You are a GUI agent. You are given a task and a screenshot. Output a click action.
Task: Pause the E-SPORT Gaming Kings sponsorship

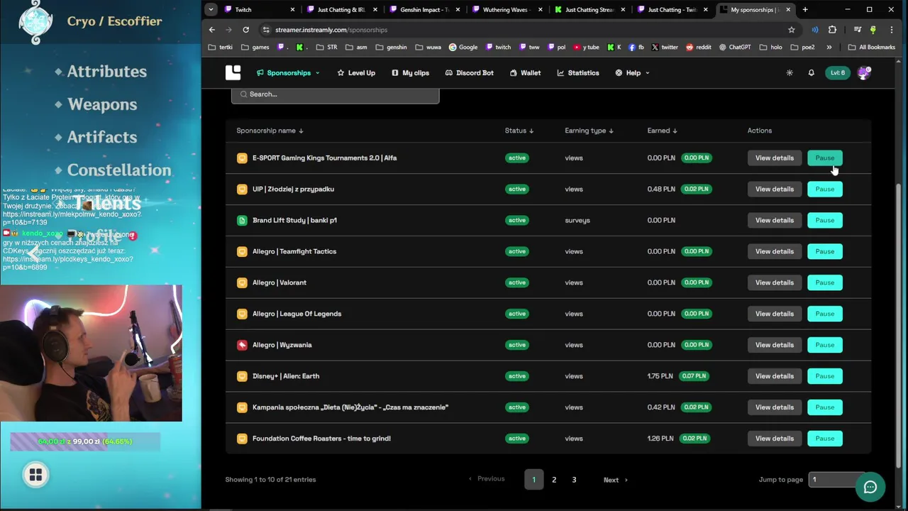click(x=824, y=158)
